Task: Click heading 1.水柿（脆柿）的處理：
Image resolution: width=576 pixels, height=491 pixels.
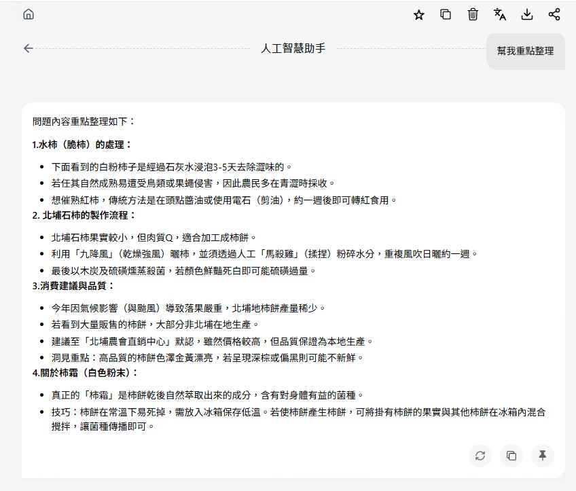Action: pos(82,145)
